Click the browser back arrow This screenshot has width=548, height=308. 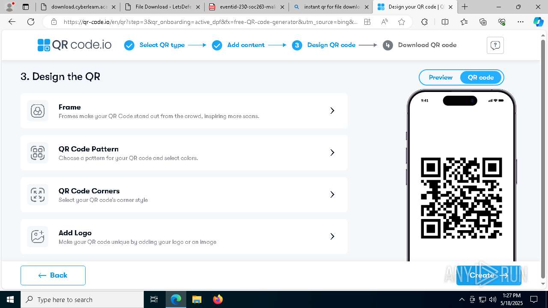12,22
